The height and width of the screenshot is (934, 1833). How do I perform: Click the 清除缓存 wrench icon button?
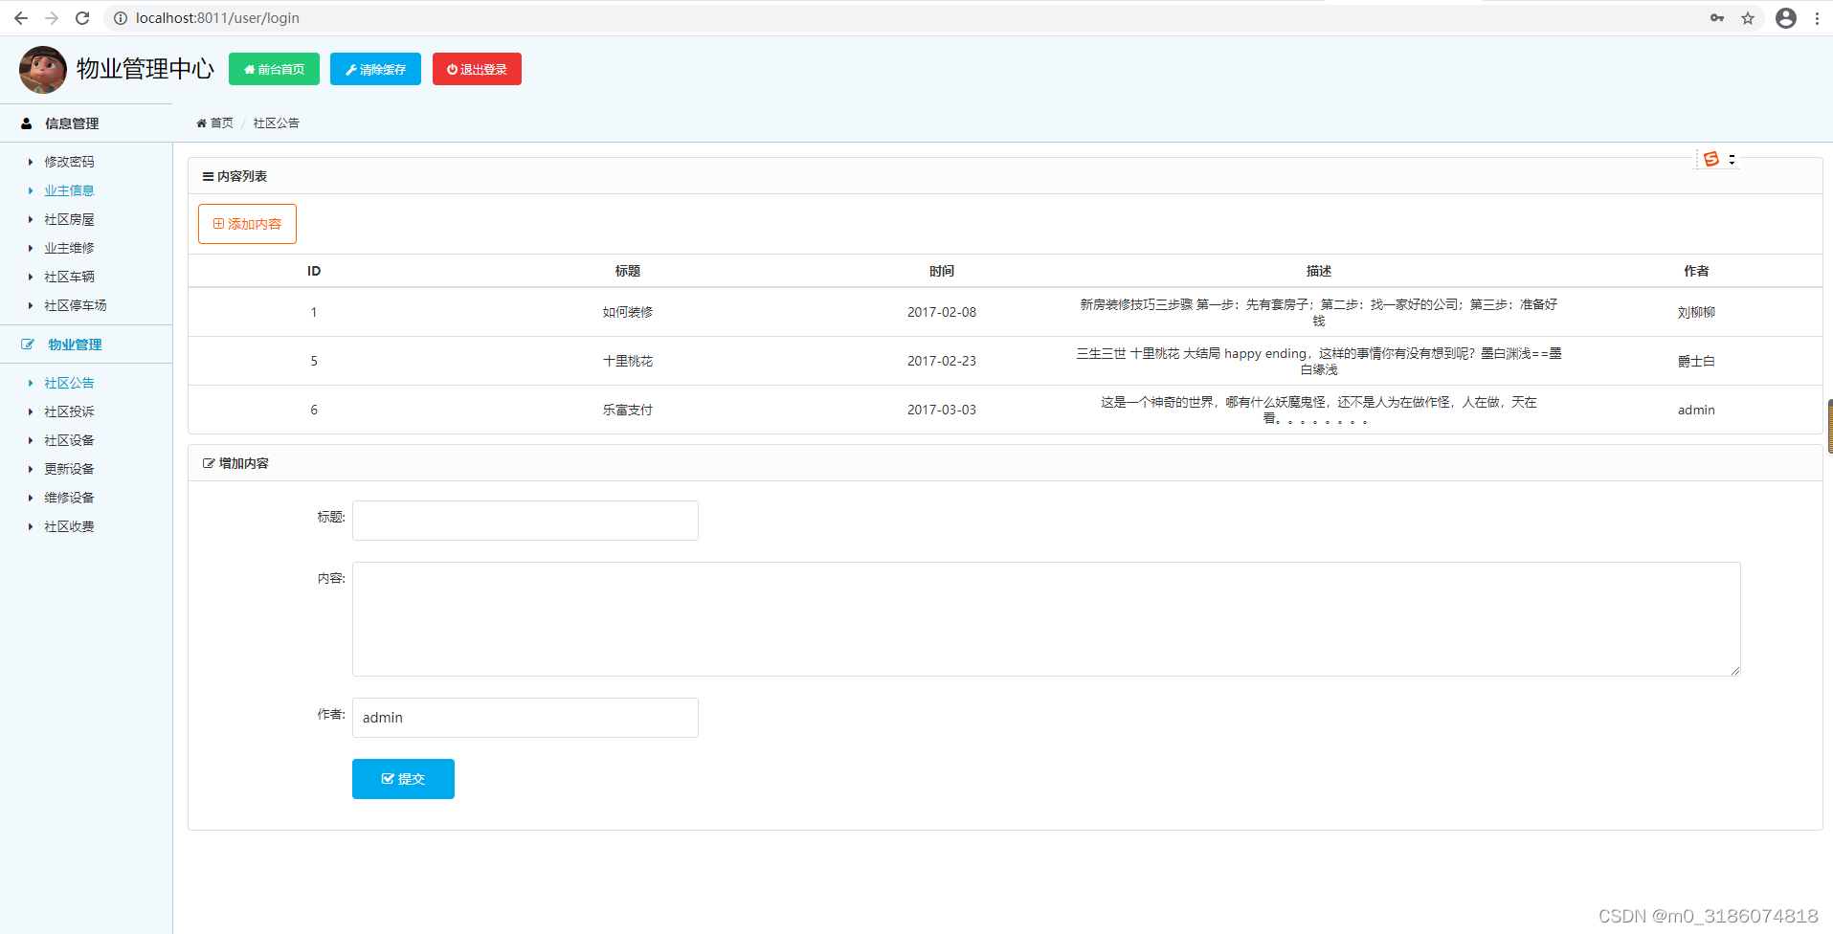pos(375,69)
